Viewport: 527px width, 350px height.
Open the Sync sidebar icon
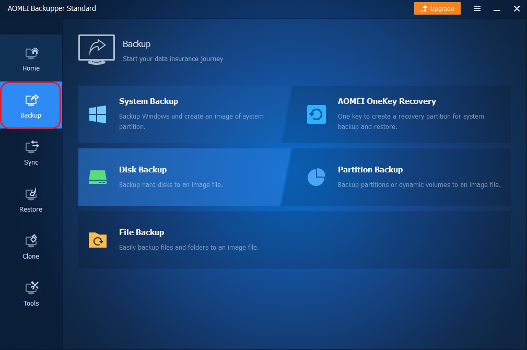click(x=31, y=147)
